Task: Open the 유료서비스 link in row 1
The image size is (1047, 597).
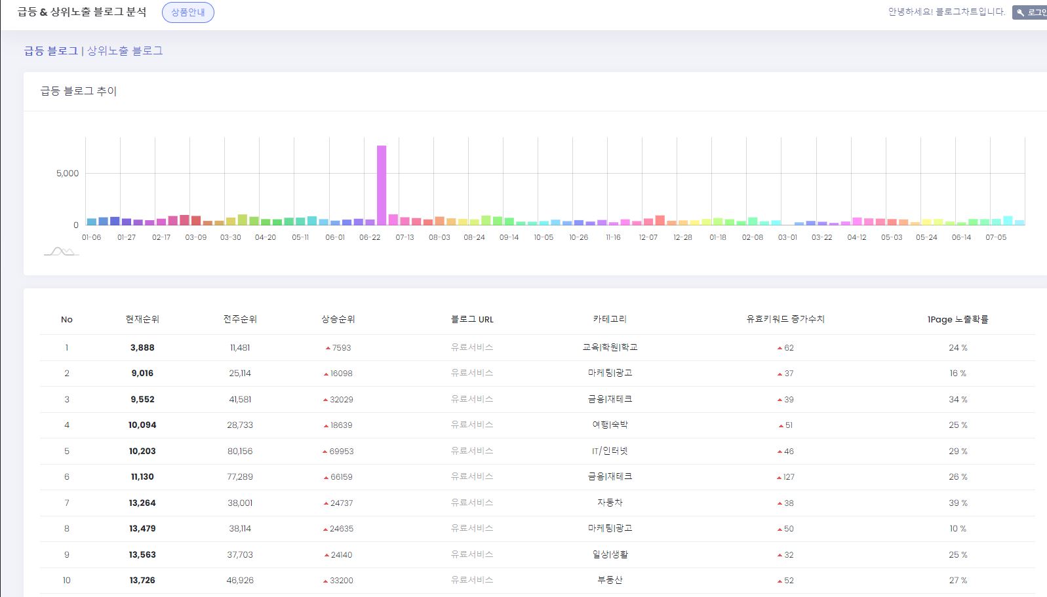Action: [x=471, y=347]
